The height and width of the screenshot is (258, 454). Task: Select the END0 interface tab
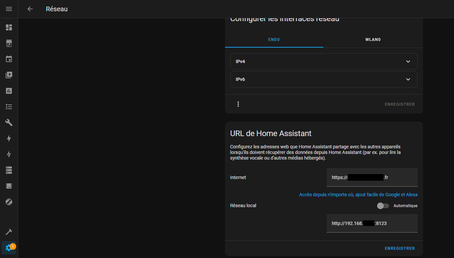click(274, 40)
